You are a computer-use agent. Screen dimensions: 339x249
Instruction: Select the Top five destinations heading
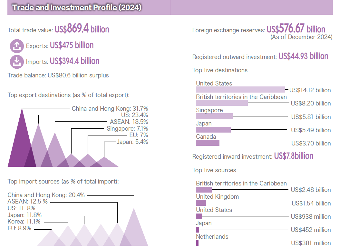[x=220, y=70]
